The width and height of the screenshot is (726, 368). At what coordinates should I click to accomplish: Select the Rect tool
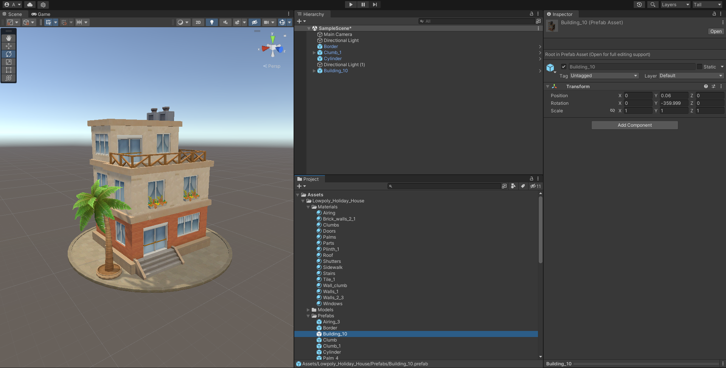click(9, 70)
